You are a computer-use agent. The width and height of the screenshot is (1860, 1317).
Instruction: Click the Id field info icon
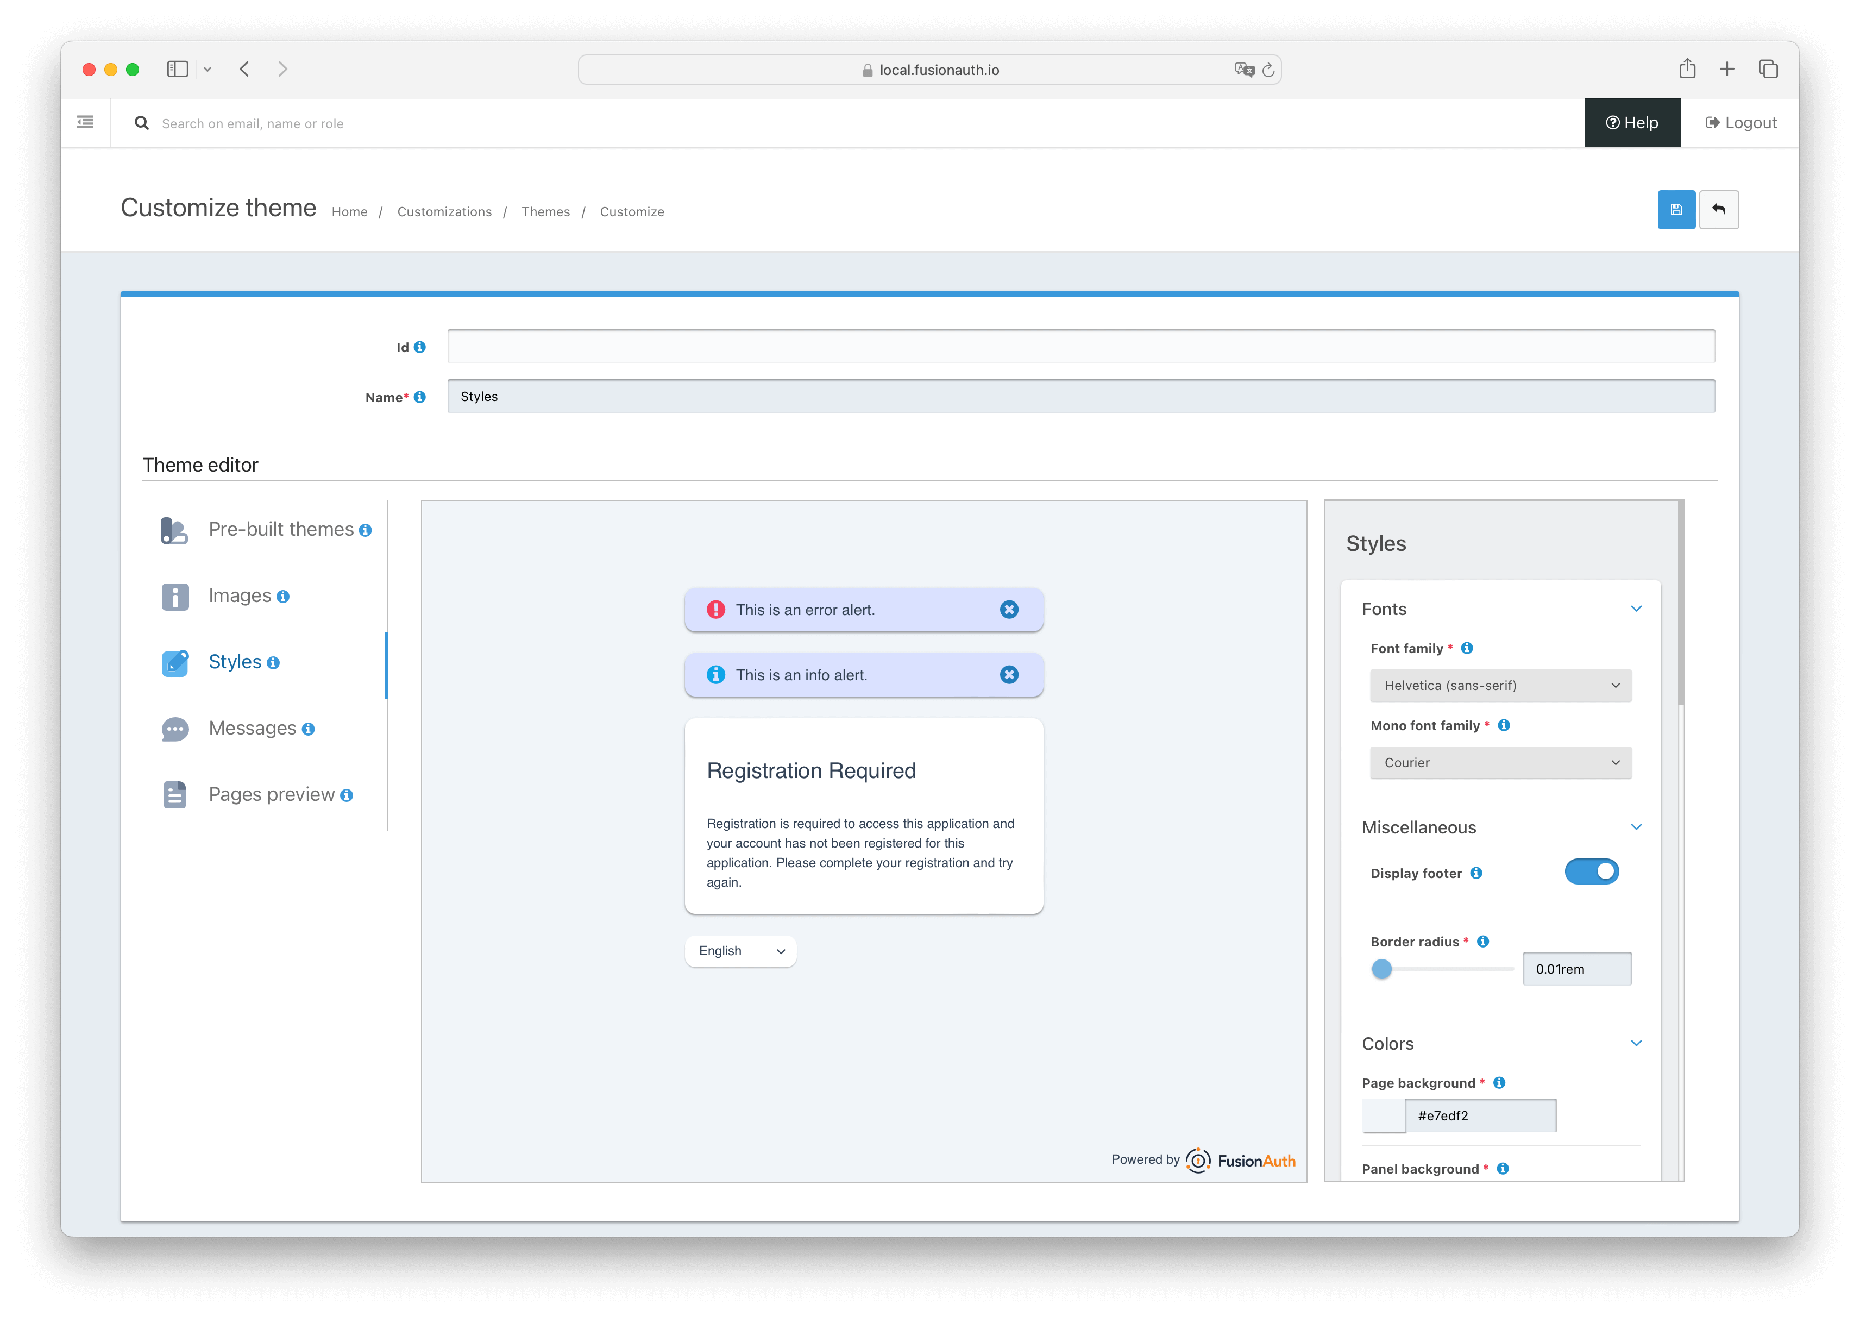[x=419, y=347]
